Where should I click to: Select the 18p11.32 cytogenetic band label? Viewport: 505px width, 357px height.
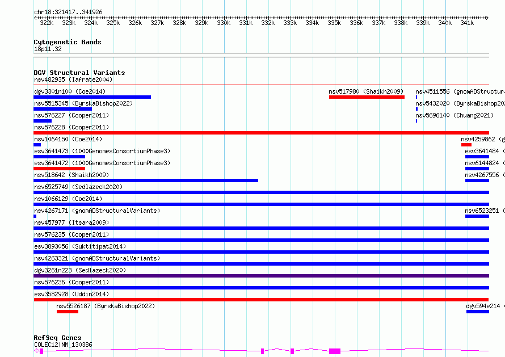click(x=48, y=49)
